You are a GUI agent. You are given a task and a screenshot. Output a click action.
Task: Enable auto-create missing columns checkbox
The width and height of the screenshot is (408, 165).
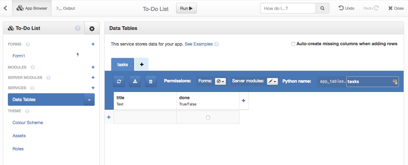[x=293, y=44]
